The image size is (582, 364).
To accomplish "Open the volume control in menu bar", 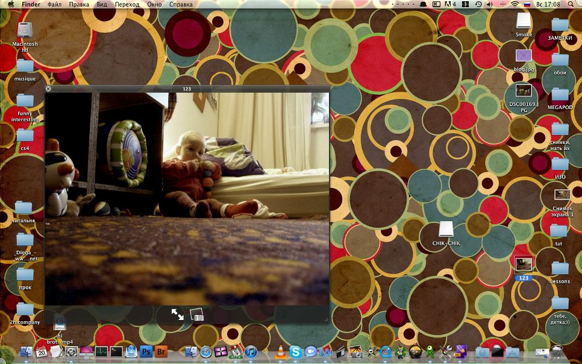I will point(489,4).
